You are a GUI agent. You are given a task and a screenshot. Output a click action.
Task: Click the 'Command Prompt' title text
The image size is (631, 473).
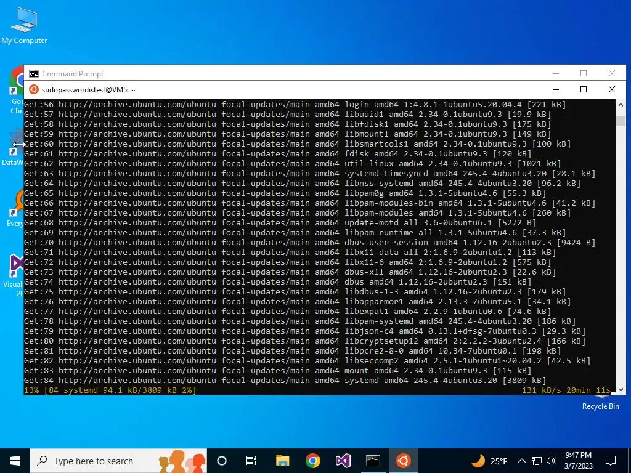(x=73, y=74)
